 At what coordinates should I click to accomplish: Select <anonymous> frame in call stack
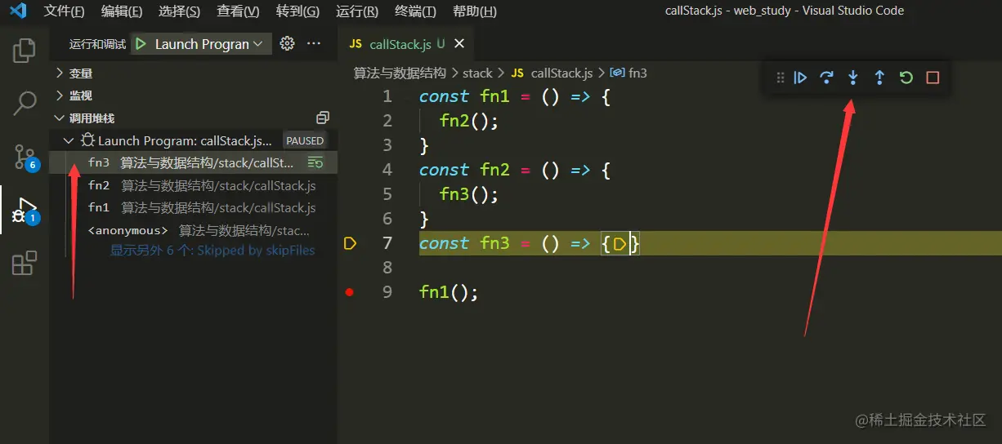tap(194, 230)
